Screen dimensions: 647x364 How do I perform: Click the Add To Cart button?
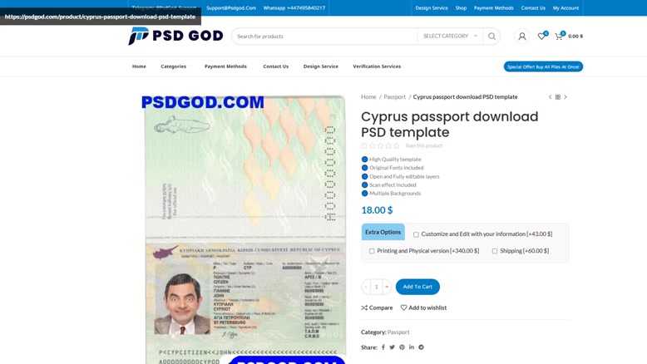417,287
